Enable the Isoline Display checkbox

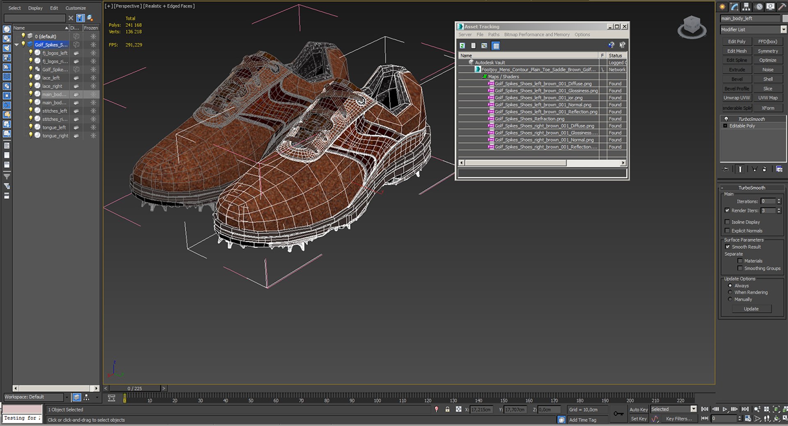tap(727, 222)
